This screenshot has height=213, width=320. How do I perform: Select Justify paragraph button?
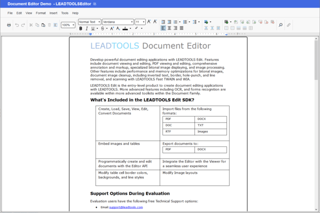182,28
